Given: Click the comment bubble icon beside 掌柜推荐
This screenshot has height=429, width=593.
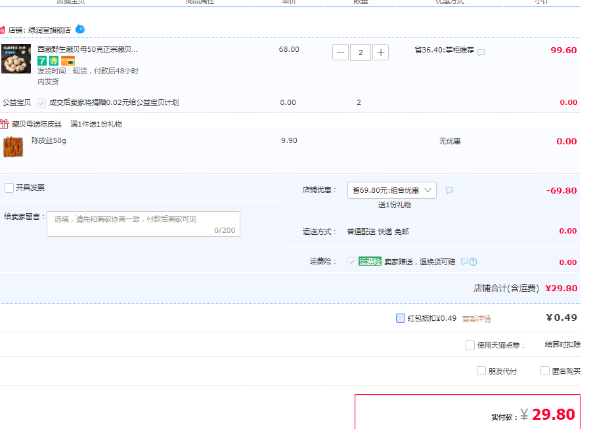Looking at the screenshot, I should [481, 52].
